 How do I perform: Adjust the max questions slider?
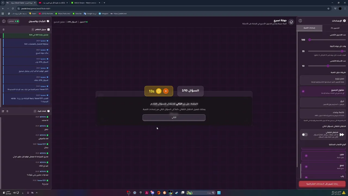tap(327, 66)
